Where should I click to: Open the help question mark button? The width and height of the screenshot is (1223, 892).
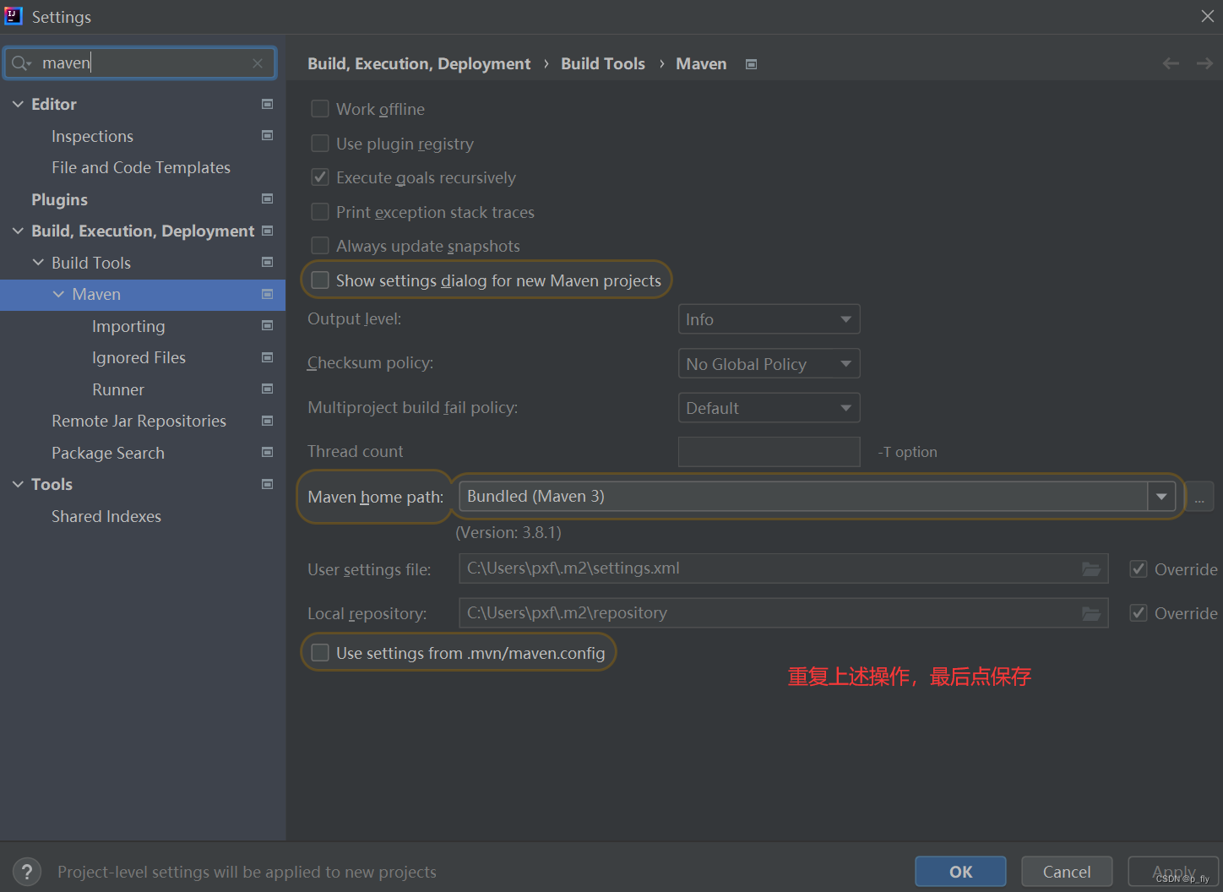tap(27, 872)
